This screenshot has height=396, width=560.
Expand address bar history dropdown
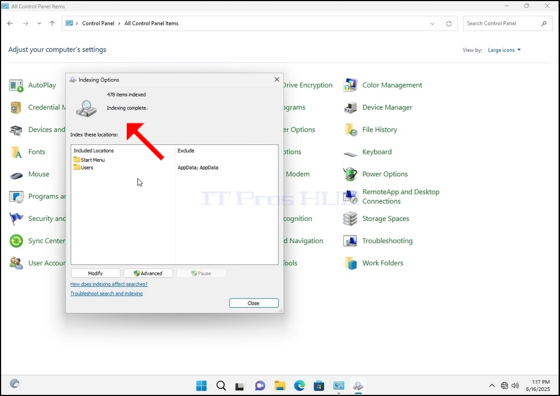tap(432, 23)
